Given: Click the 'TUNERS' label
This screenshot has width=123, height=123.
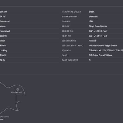Looking at the screenshot, I should [x=66, y=22].
